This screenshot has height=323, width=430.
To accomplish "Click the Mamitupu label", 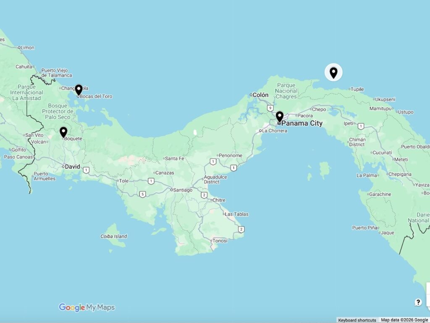I will coord(380,109).
